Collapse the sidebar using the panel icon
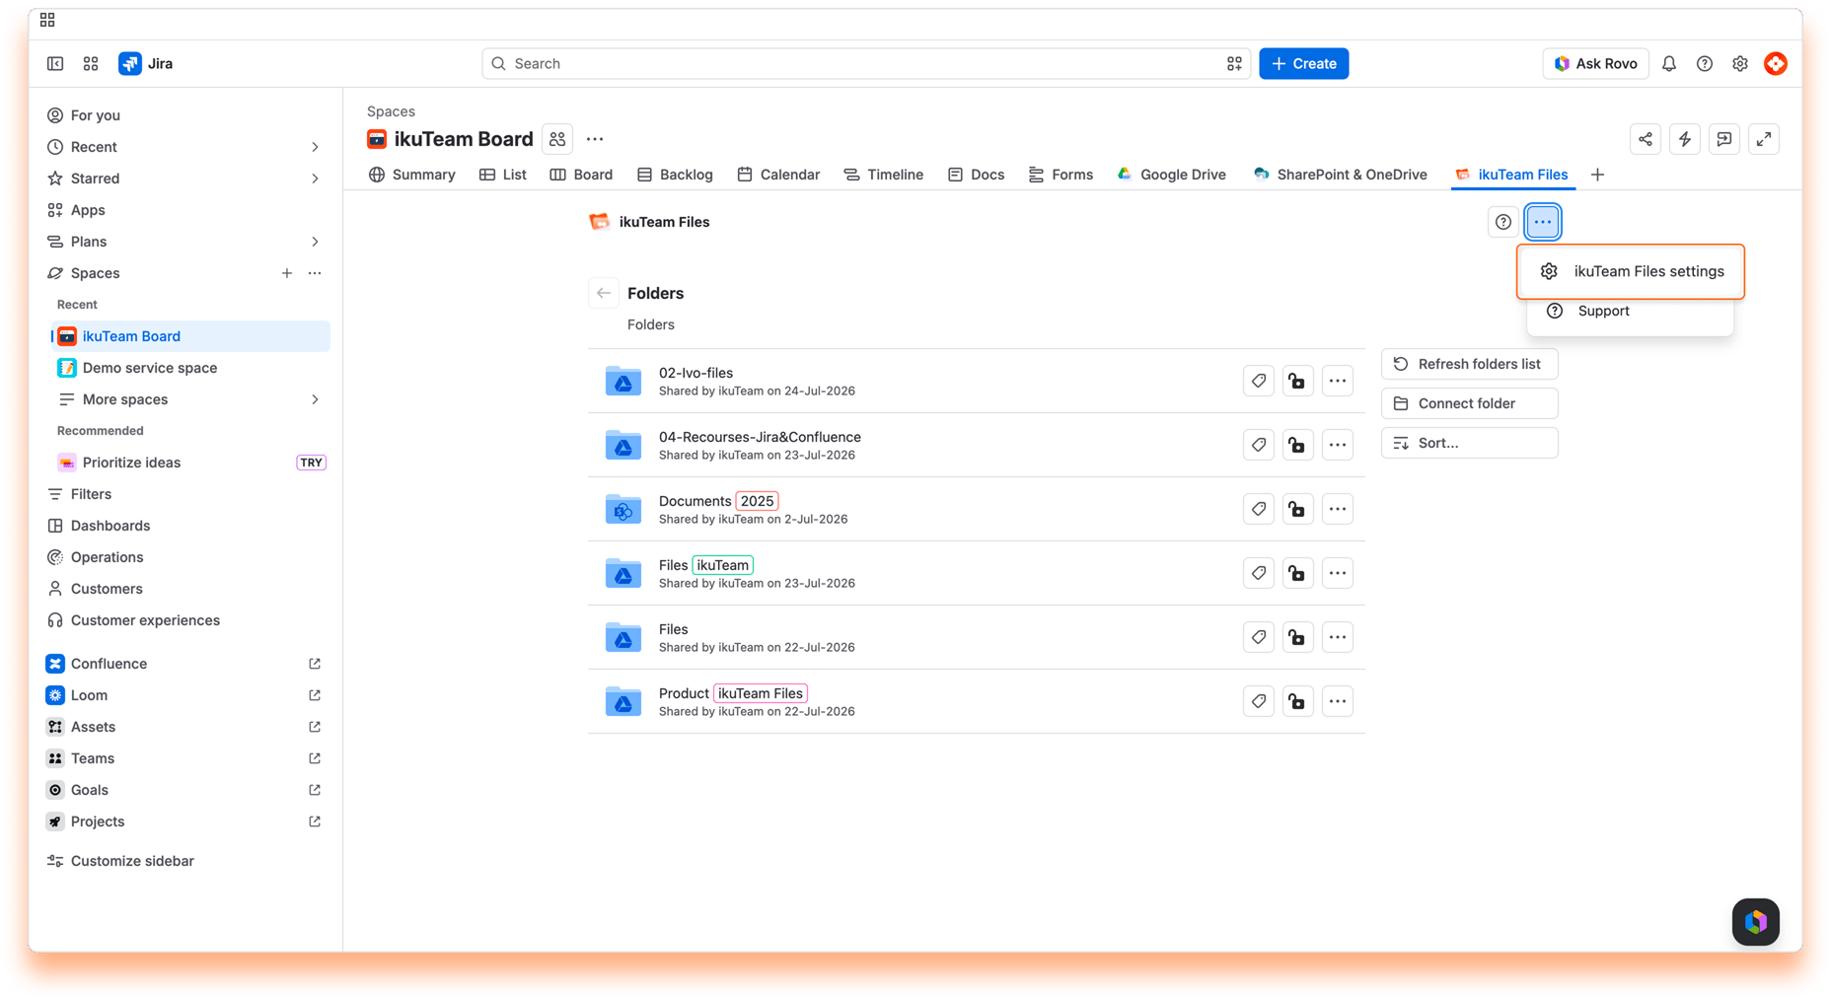The height and width of the screenshot is (1000, 1831). pyautogui.click(x=55, y=63)
